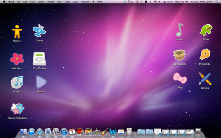Open Jessica-Anne Lyons user menu

(201, 2)
